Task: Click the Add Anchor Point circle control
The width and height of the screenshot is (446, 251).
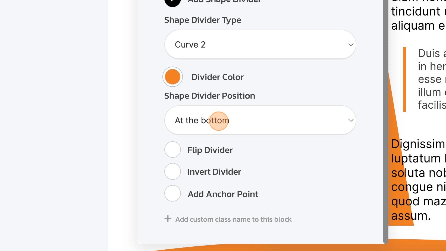Action: (172, 193)
